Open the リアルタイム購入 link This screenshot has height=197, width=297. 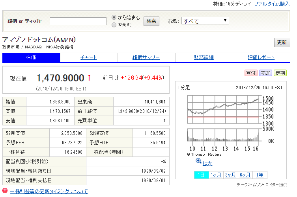pos(272,4)
